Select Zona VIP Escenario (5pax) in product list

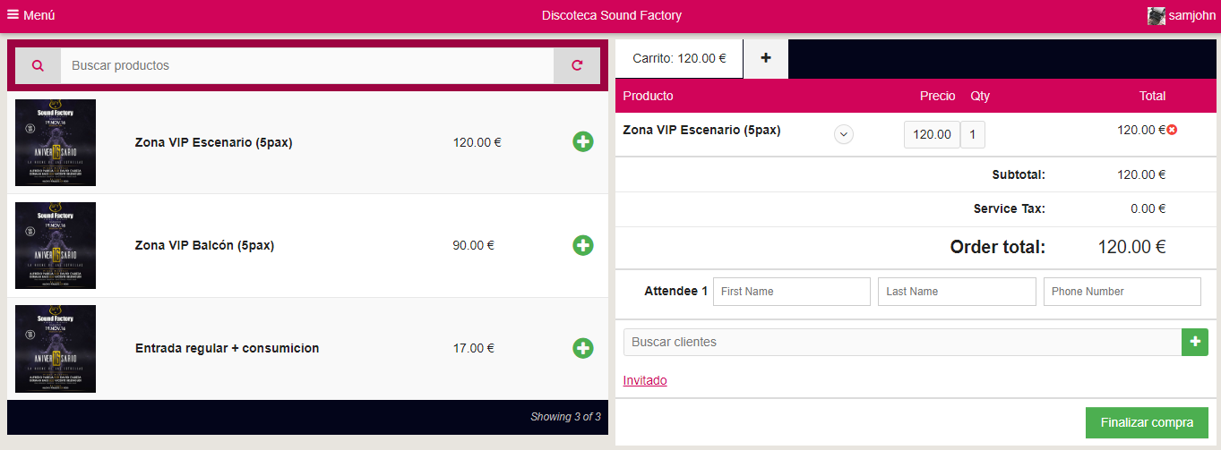[x=213, y=142]
